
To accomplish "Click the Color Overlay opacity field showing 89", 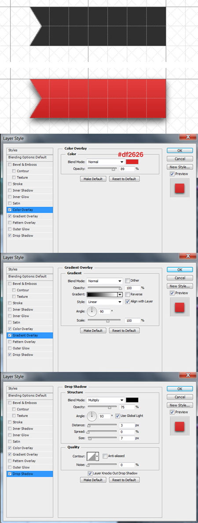I will click(126, 169).
